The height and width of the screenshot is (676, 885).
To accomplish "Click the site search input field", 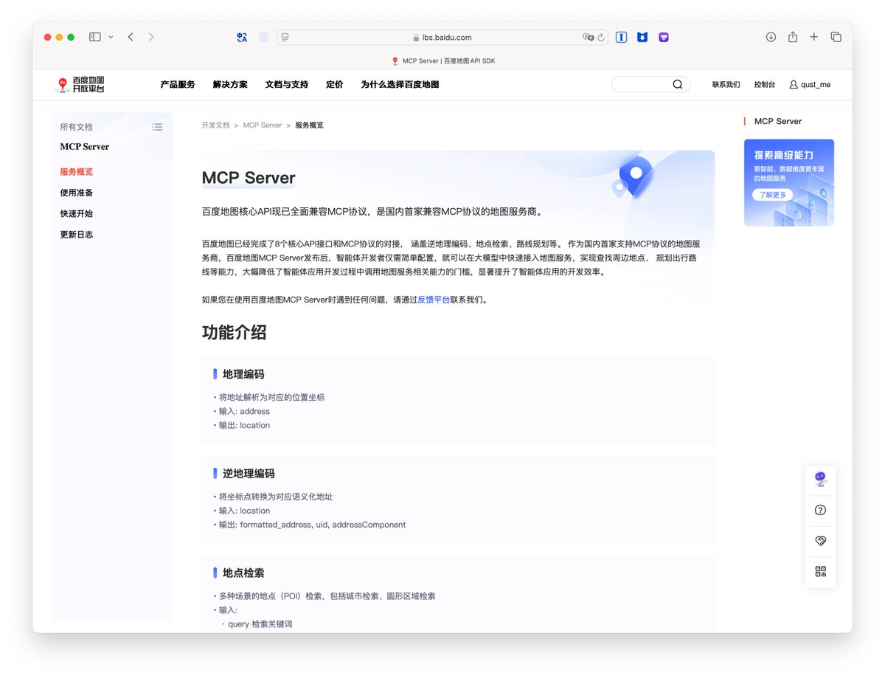I will (x=642, y=85).
